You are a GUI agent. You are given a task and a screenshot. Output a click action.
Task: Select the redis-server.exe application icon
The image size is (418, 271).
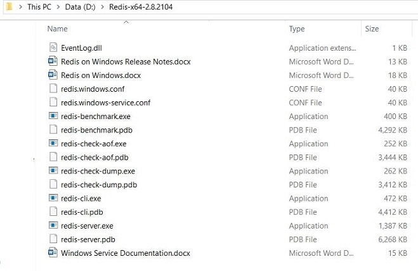coord(53,225)
